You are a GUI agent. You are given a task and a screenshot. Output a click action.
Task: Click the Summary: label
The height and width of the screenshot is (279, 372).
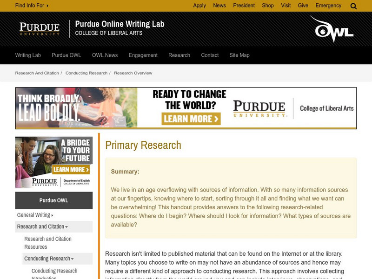(125, 172)
